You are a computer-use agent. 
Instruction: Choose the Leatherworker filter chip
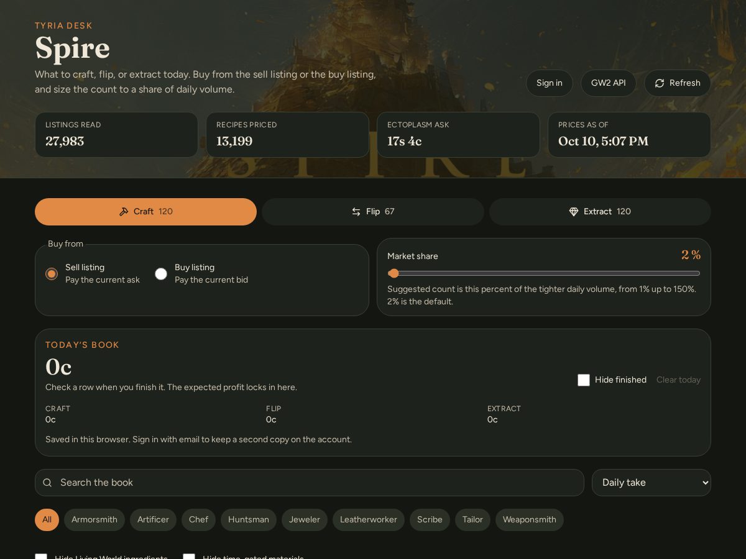pos(369,520)
